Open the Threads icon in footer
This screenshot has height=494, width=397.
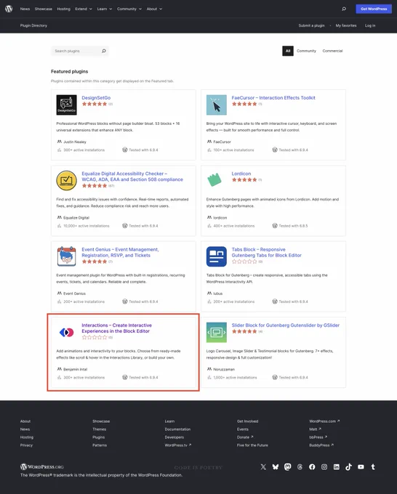point(300,467)
